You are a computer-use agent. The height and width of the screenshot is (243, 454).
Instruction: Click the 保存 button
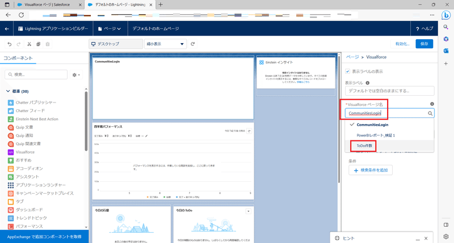click(x=424, y=44)
